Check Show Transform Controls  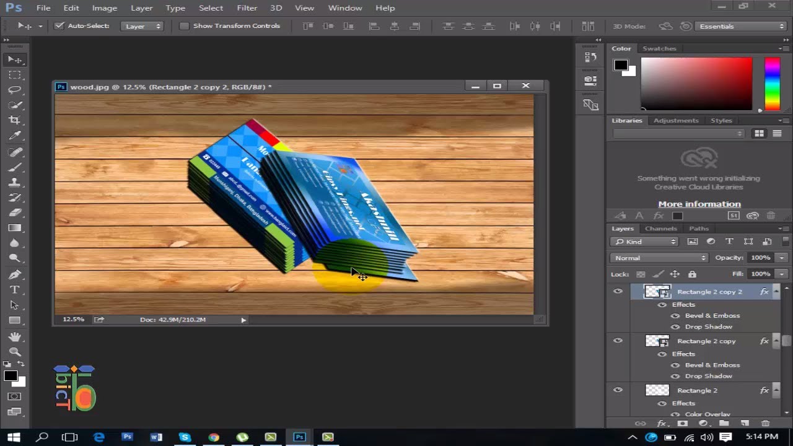tap(184, 26)
